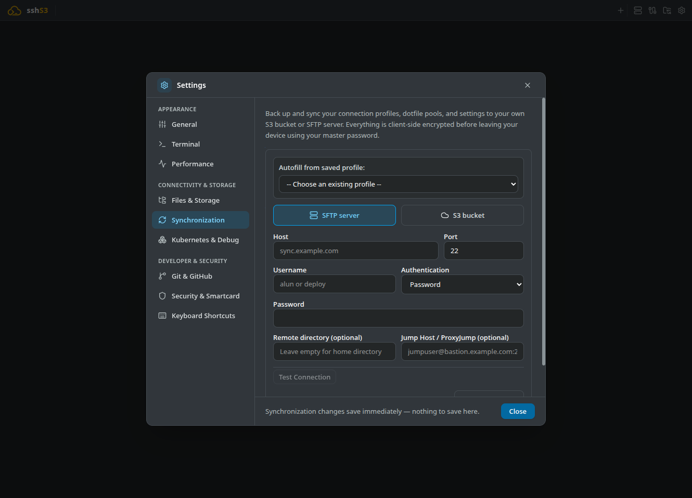Click the folder sync icon in top bar
Screen dimensions: 692x498
pyautogui.click(x=667, y=10)
